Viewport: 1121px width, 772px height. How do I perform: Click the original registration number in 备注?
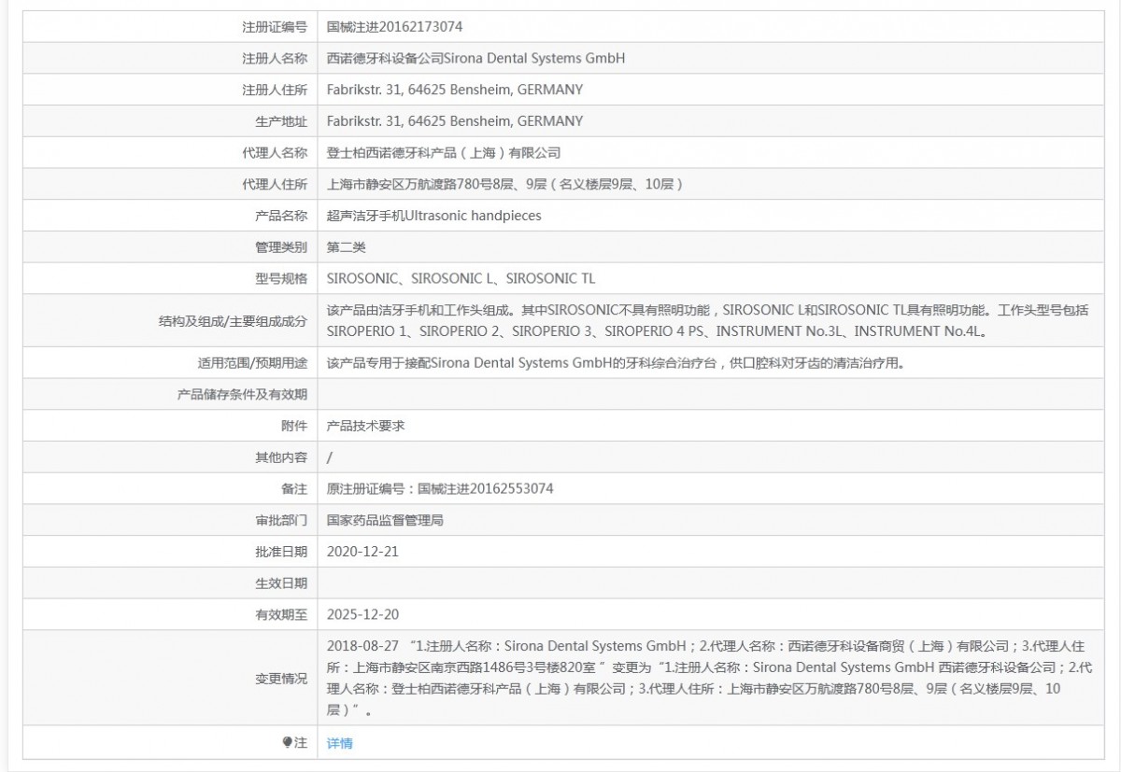[x=440, y=488]
